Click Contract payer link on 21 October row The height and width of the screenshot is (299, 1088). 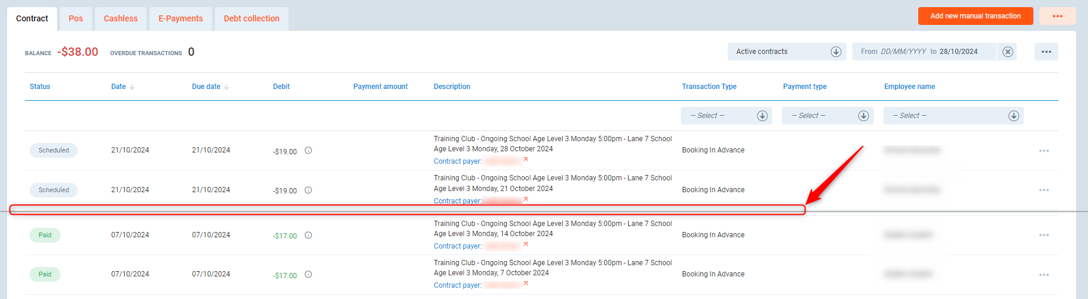(x=457, y=201)
